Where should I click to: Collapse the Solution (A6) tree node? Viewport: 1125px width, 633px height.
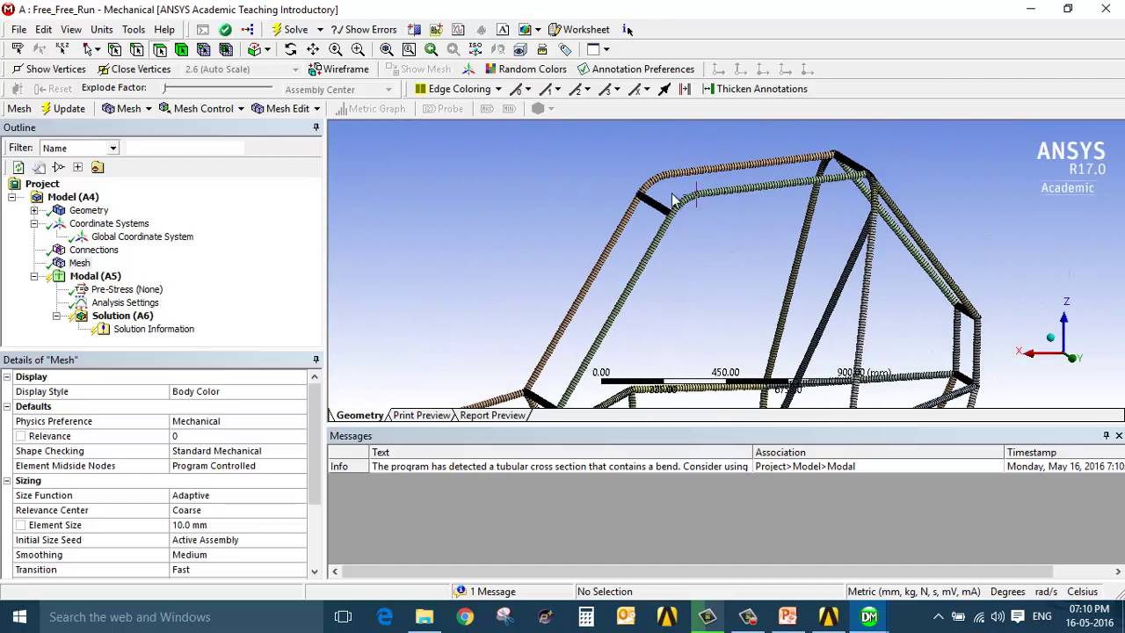[x=56, y=316]
